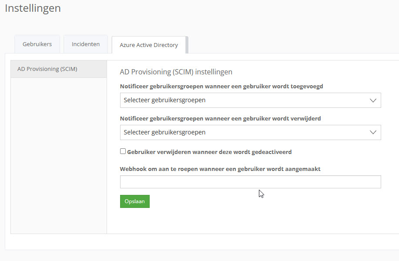Click the chevron arrow of the 'verwijderd' dropdown
This screenshot has width=399, height=261.
click(x=373, y=133)
